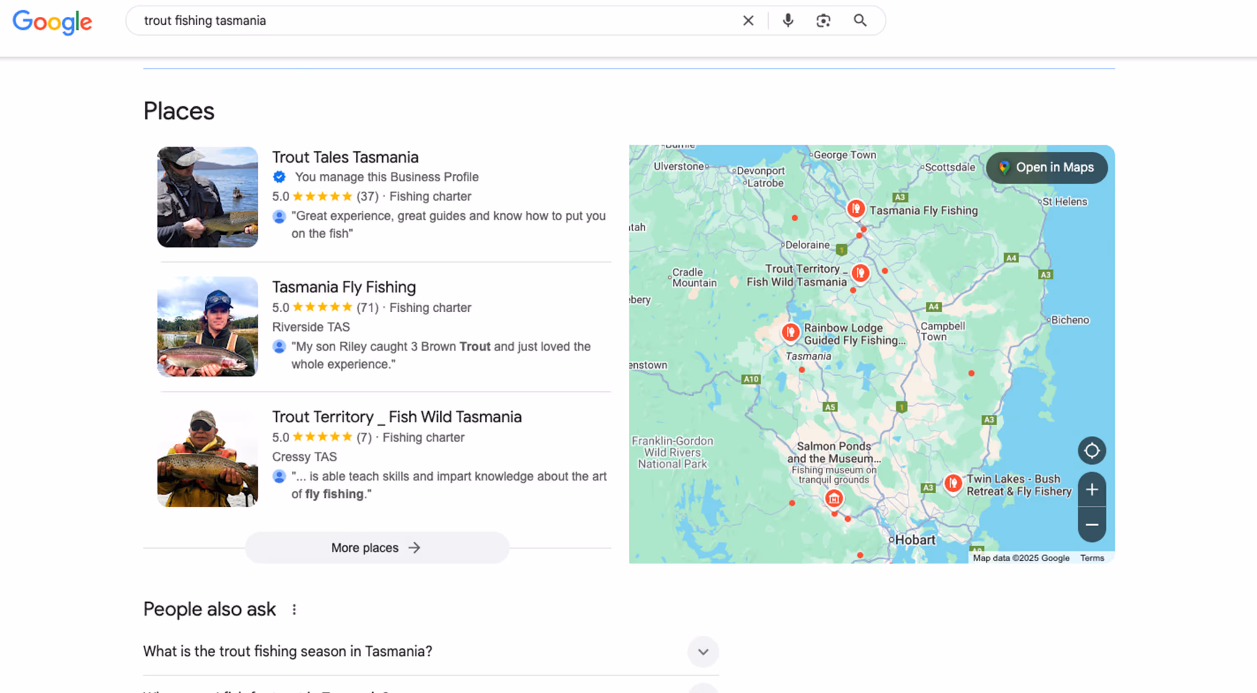Screen dimensions: 1257x693
Task: Click the 5.0 rating (7) for Trout Territory
Action: [322, 437]
